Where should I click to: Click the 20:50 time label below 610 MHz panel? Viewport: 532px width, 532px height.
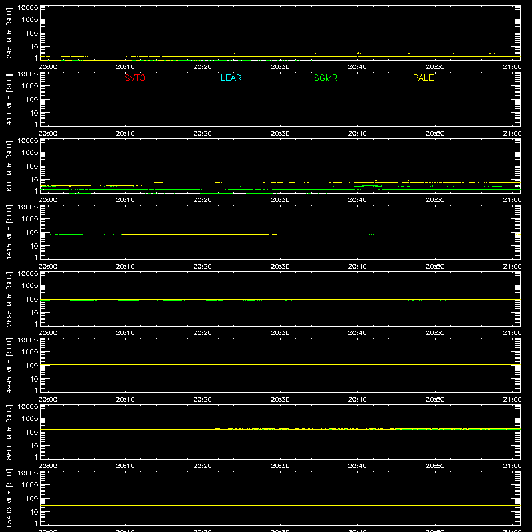435,200
